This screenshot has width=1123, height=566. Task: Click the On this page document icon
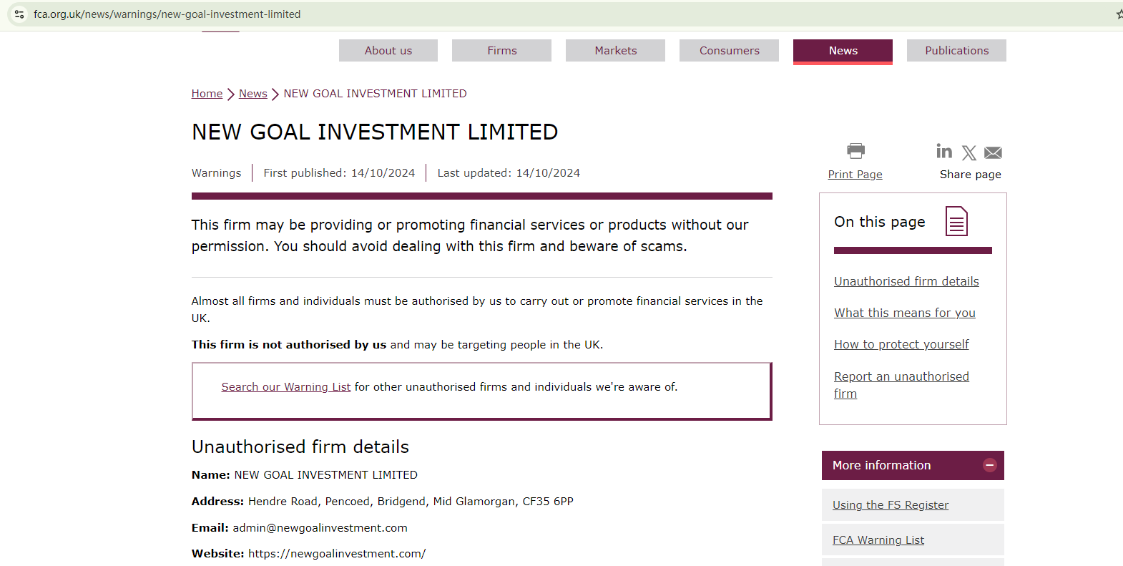tap(956, 221)
